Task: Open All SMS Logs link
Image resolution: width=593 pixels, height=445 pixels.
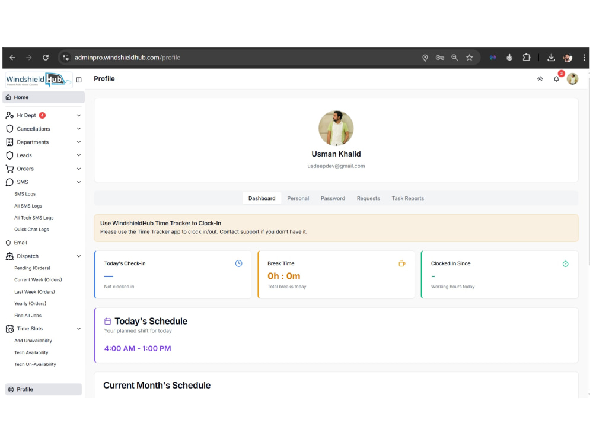Action: [x=28, y=206]
